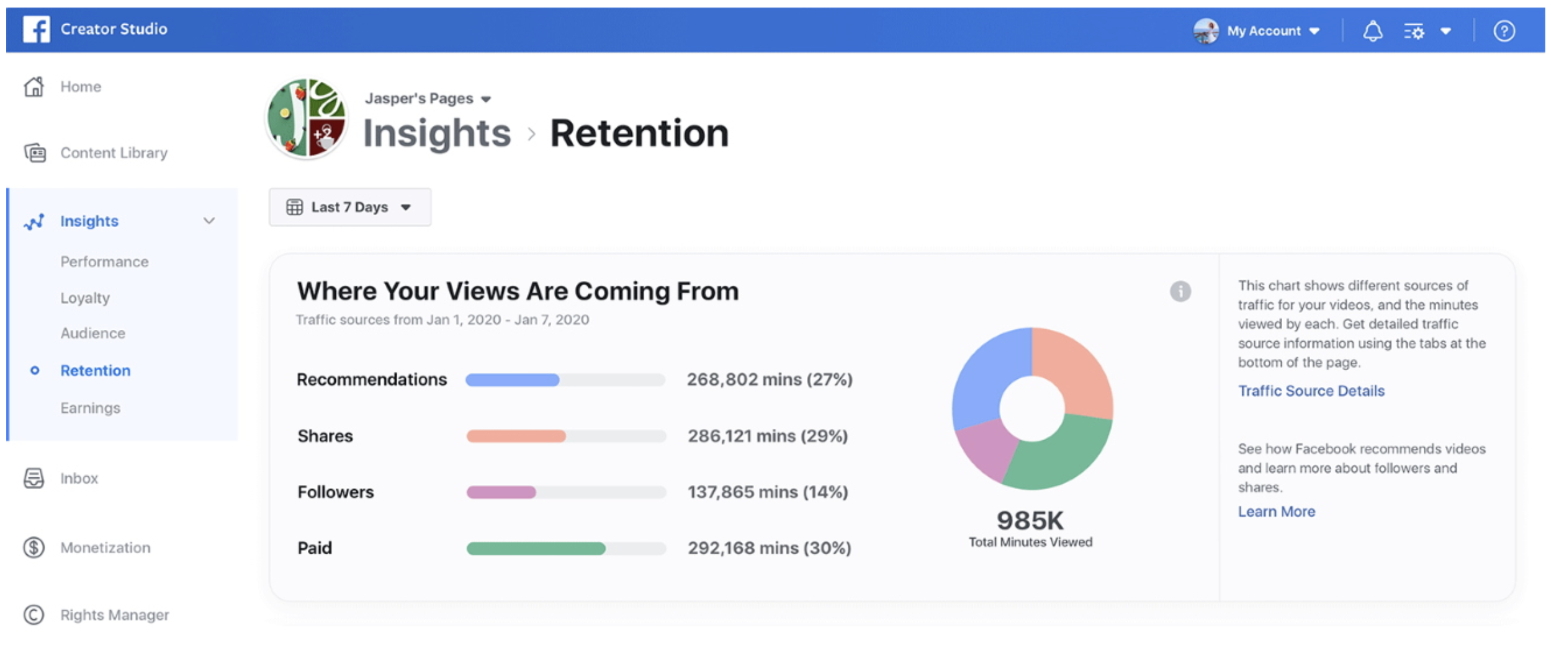Select Audience in the Insights submenu
Image resolution: width=1559 pixels, height=651 pixels.
coord(92,334)
